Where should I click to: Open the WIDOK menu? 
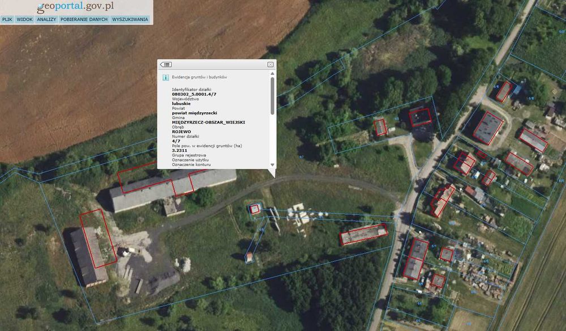(x=24, y=19)
